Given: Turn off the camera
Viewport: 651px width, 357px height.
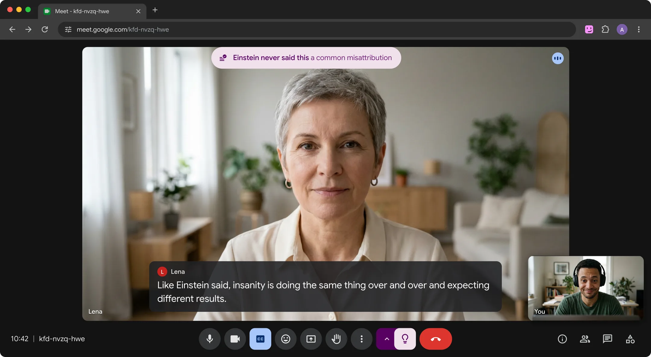Looking at the screenshot, I should click(x=235, y=339).
